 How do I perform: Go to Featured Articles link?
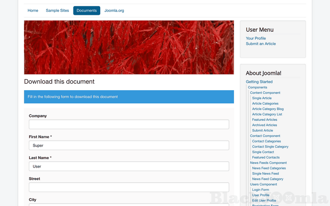click(x=264, y=119)
